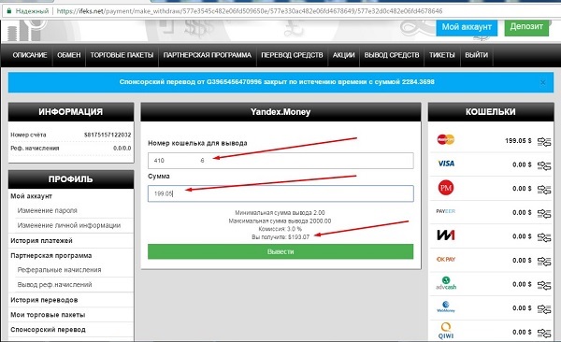The width and height of the screenshot is (561, 342).
Task: Click transfer arrows icon in MasterCard row
Action: [544, 142]
